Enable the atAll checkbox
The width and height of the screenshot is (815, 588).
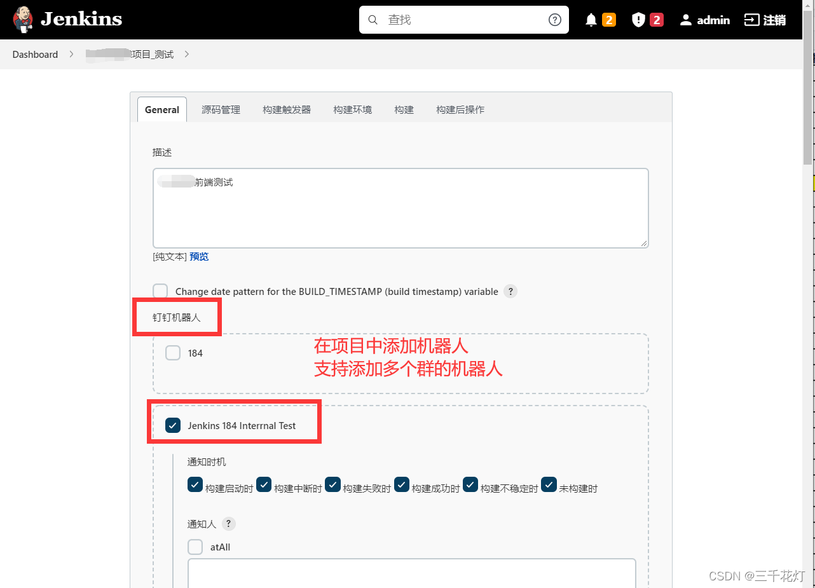195,547
